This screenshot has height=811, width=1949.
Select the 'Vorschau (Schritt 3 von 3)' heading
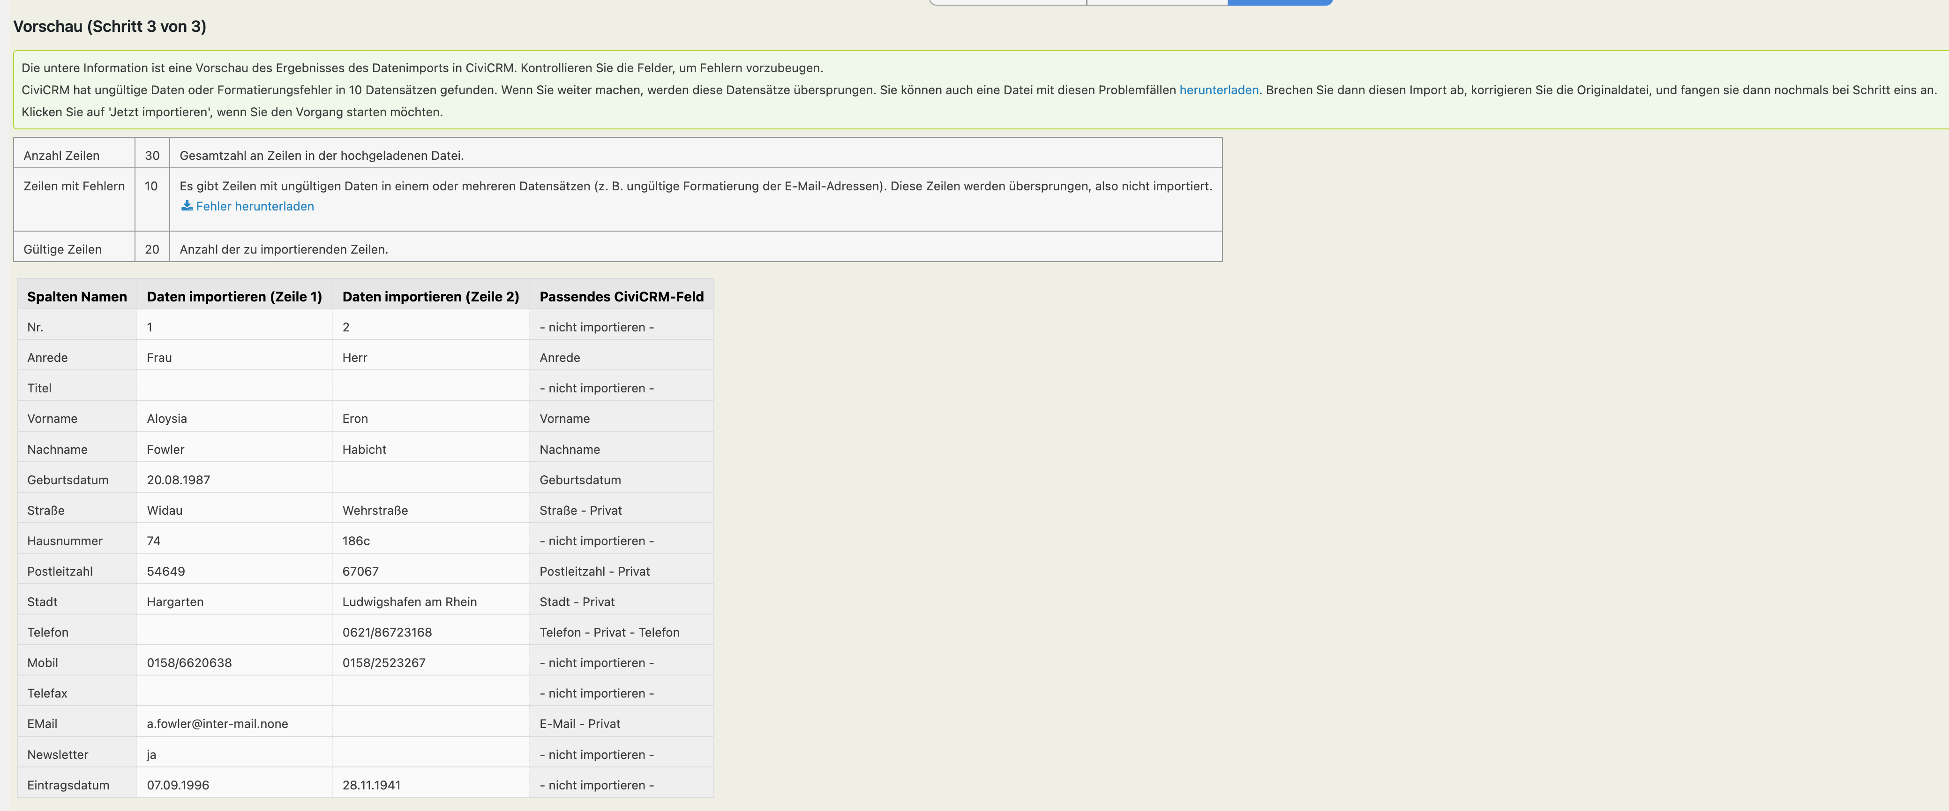click(x=110, y=26)
